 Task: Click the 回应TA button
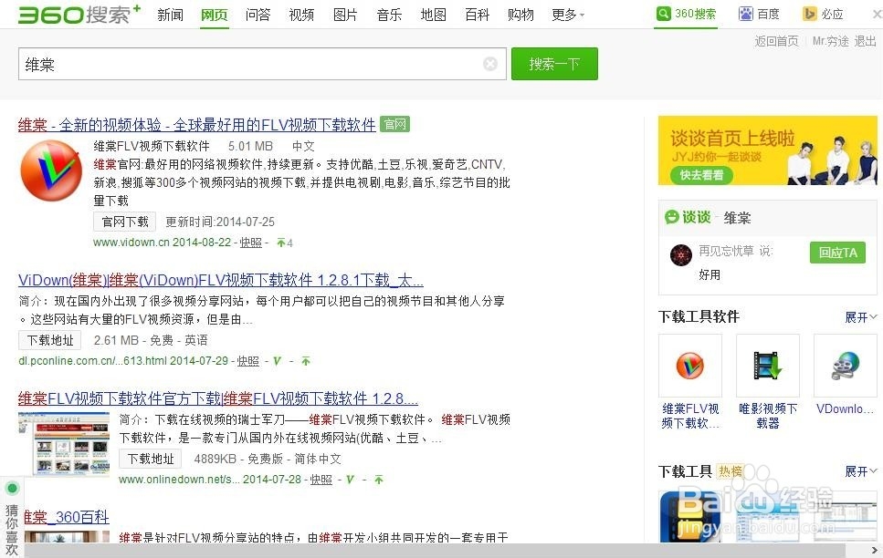838,253
